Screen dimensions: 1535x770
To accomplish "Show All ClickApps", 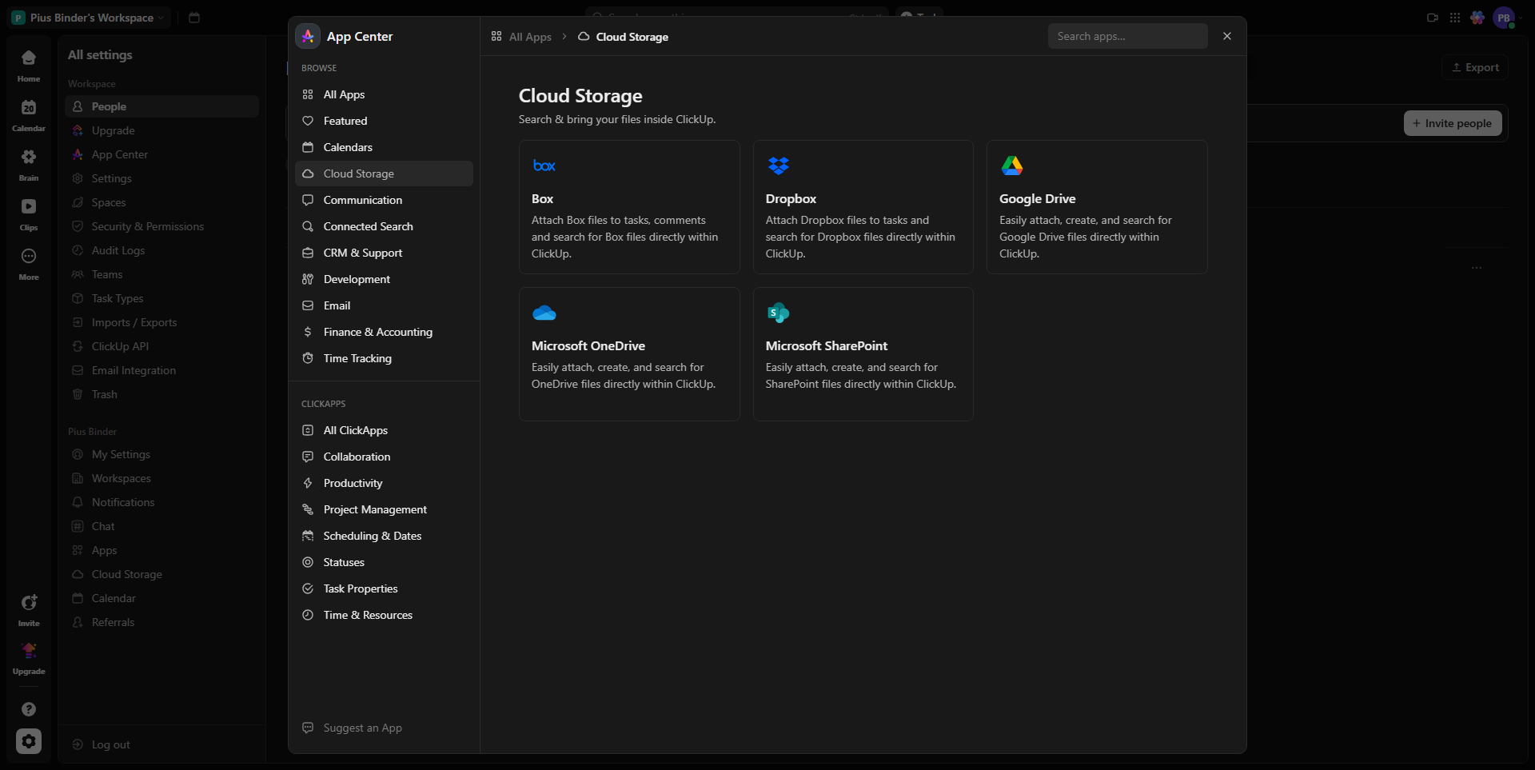I will tap(384, 430).
